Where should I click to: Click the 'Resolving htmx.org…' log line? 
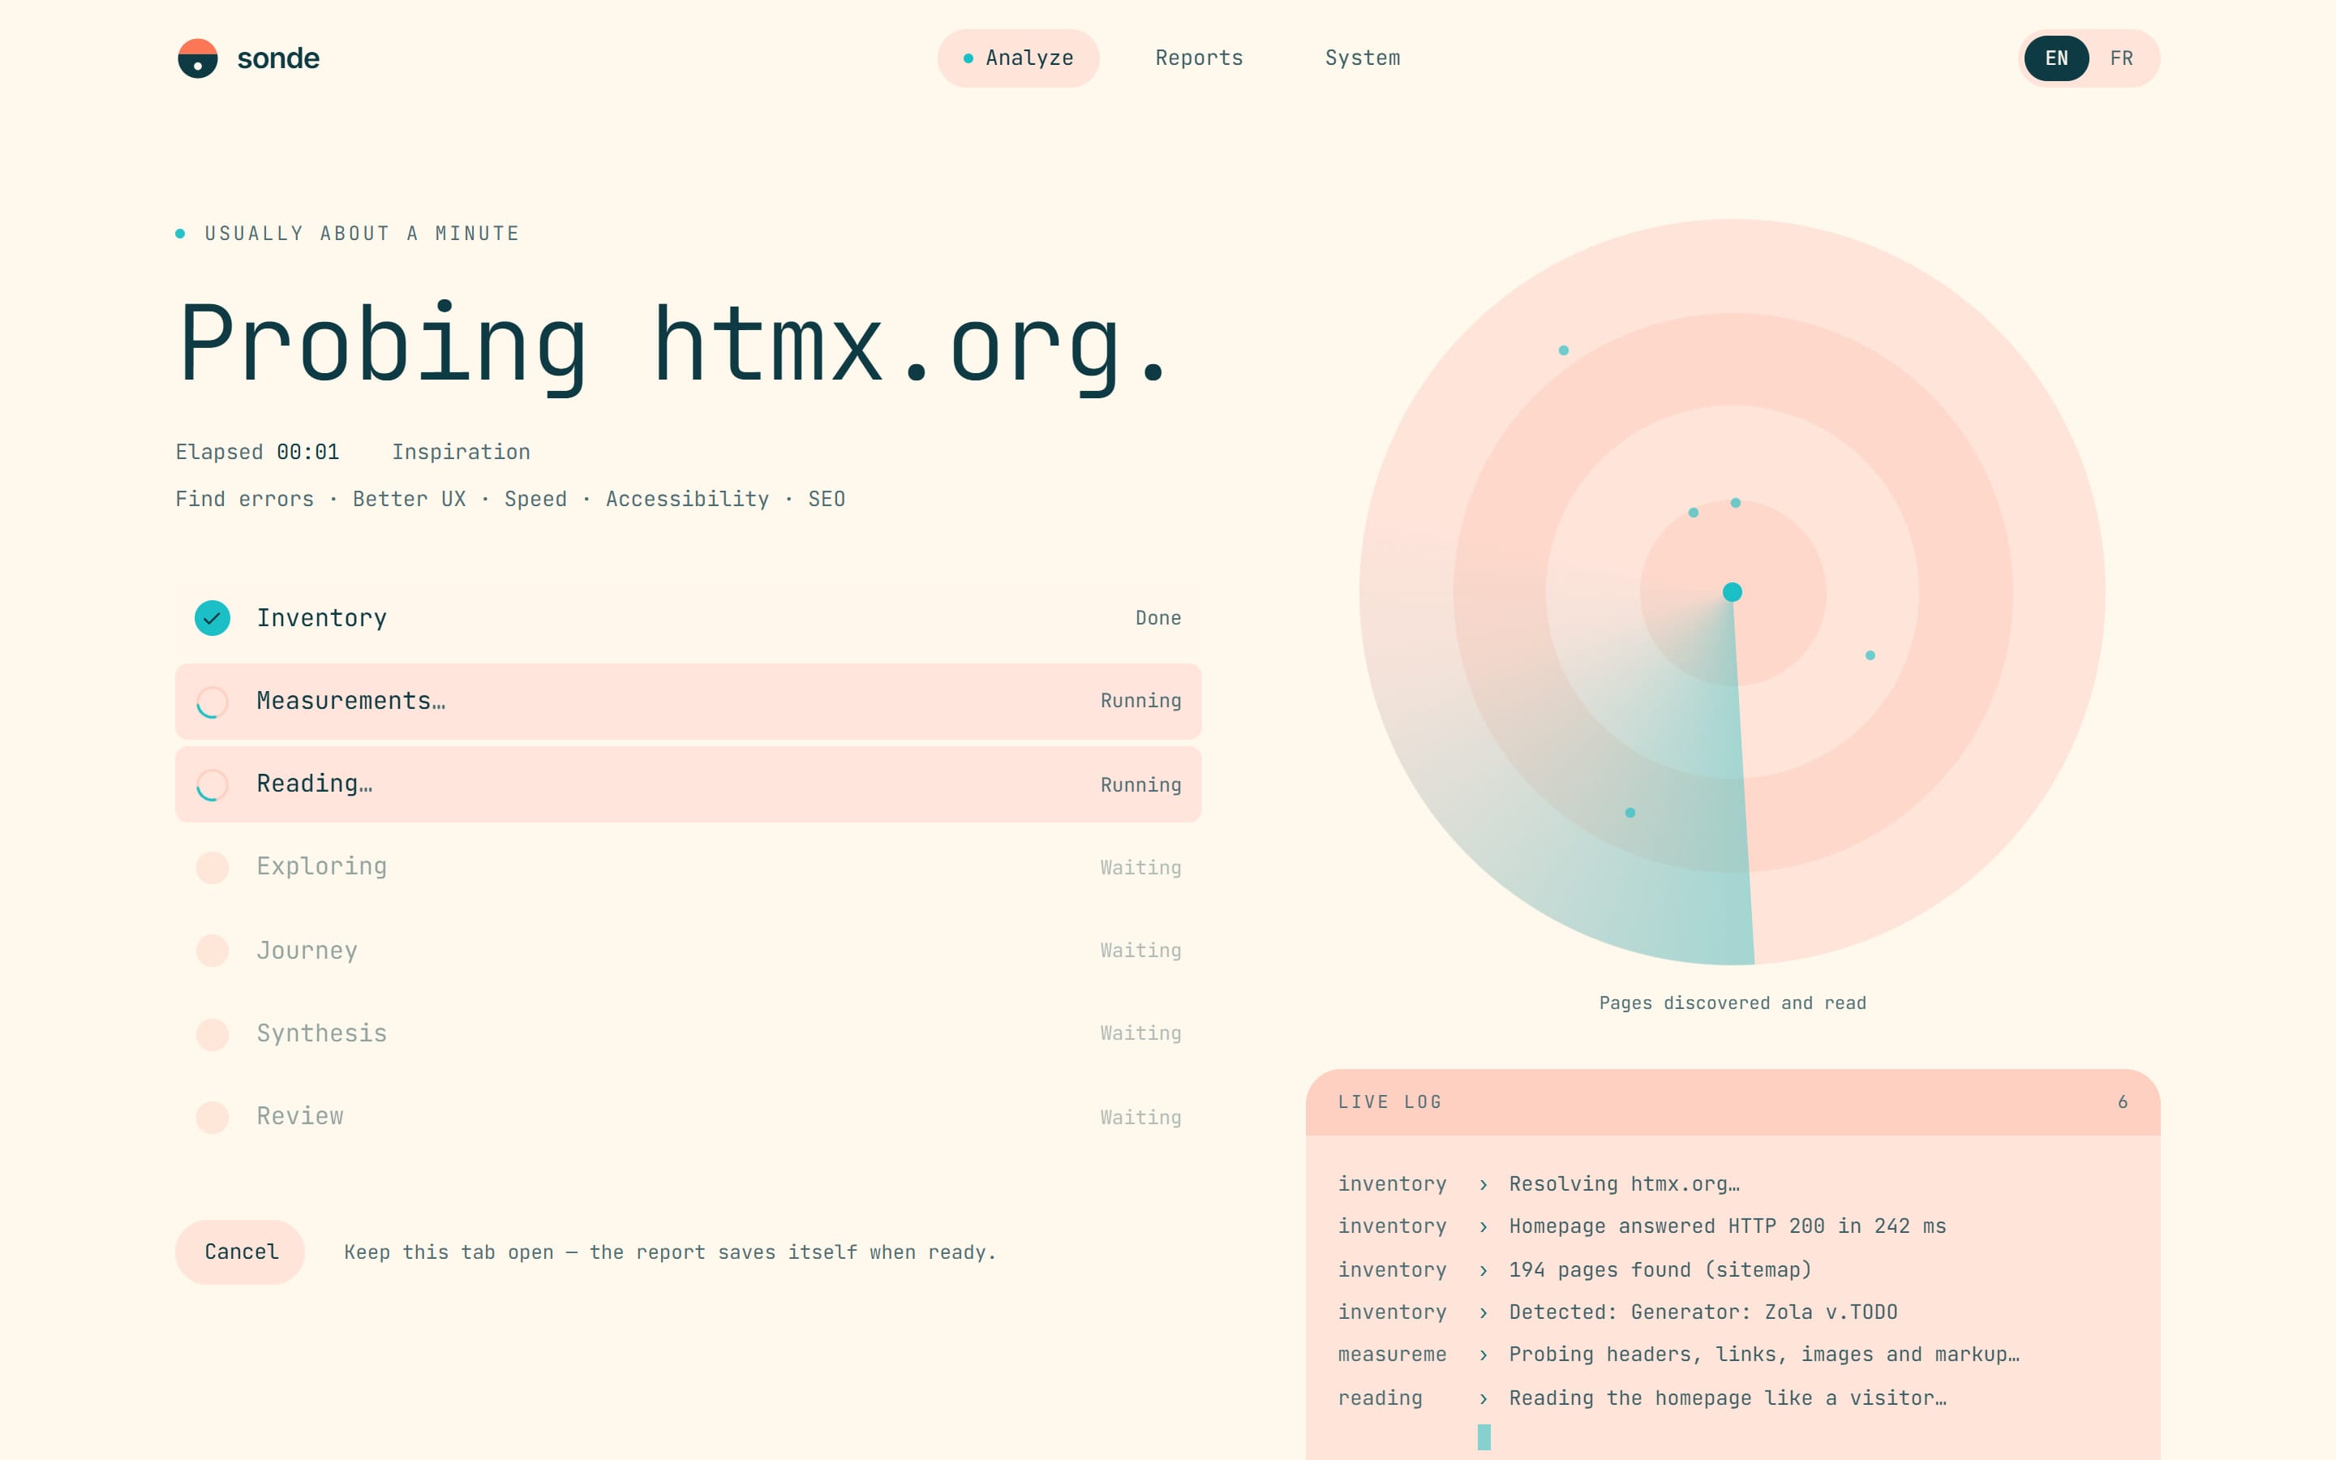[x=1624, y=1184]
